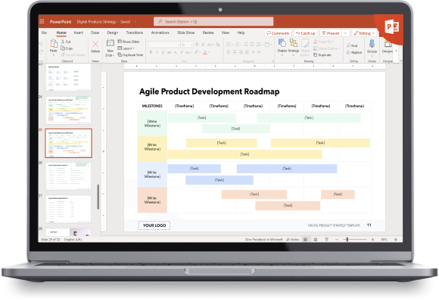
Task: Open the File menu
Action: point(44,33)
